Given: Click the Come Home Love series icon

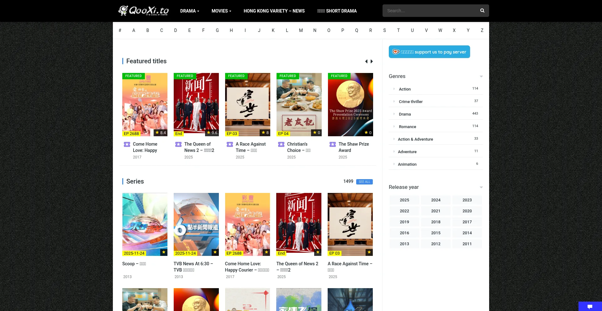Looking at the screenshot, I should click(127, 144).
